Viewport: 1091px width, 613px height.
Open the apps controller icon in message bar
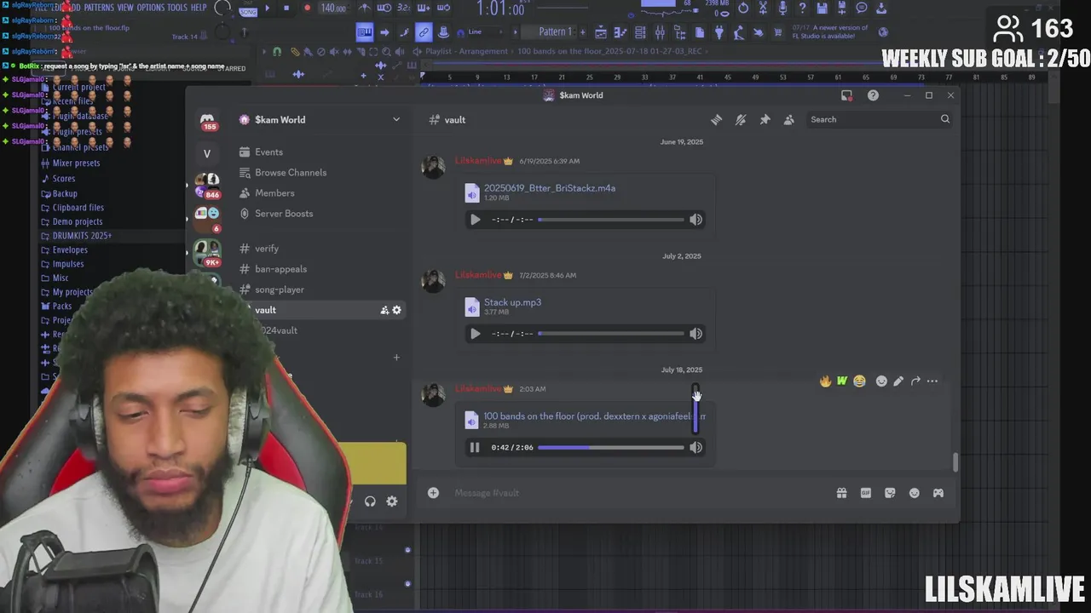coord(938,493)
